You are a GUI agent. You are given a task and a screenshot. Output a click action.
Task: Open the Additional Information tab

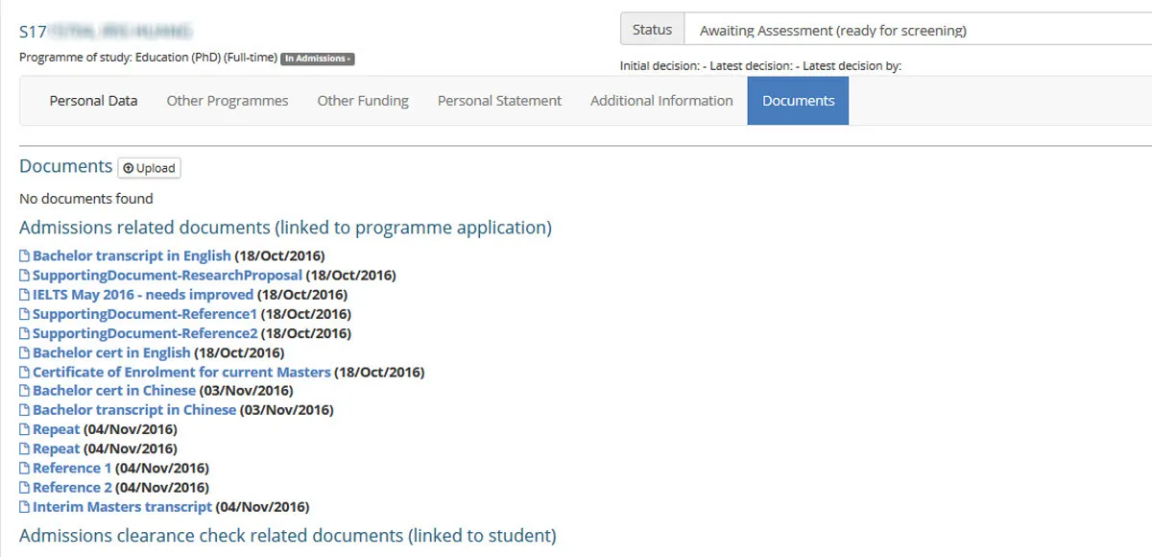click(x=660, y=100)
